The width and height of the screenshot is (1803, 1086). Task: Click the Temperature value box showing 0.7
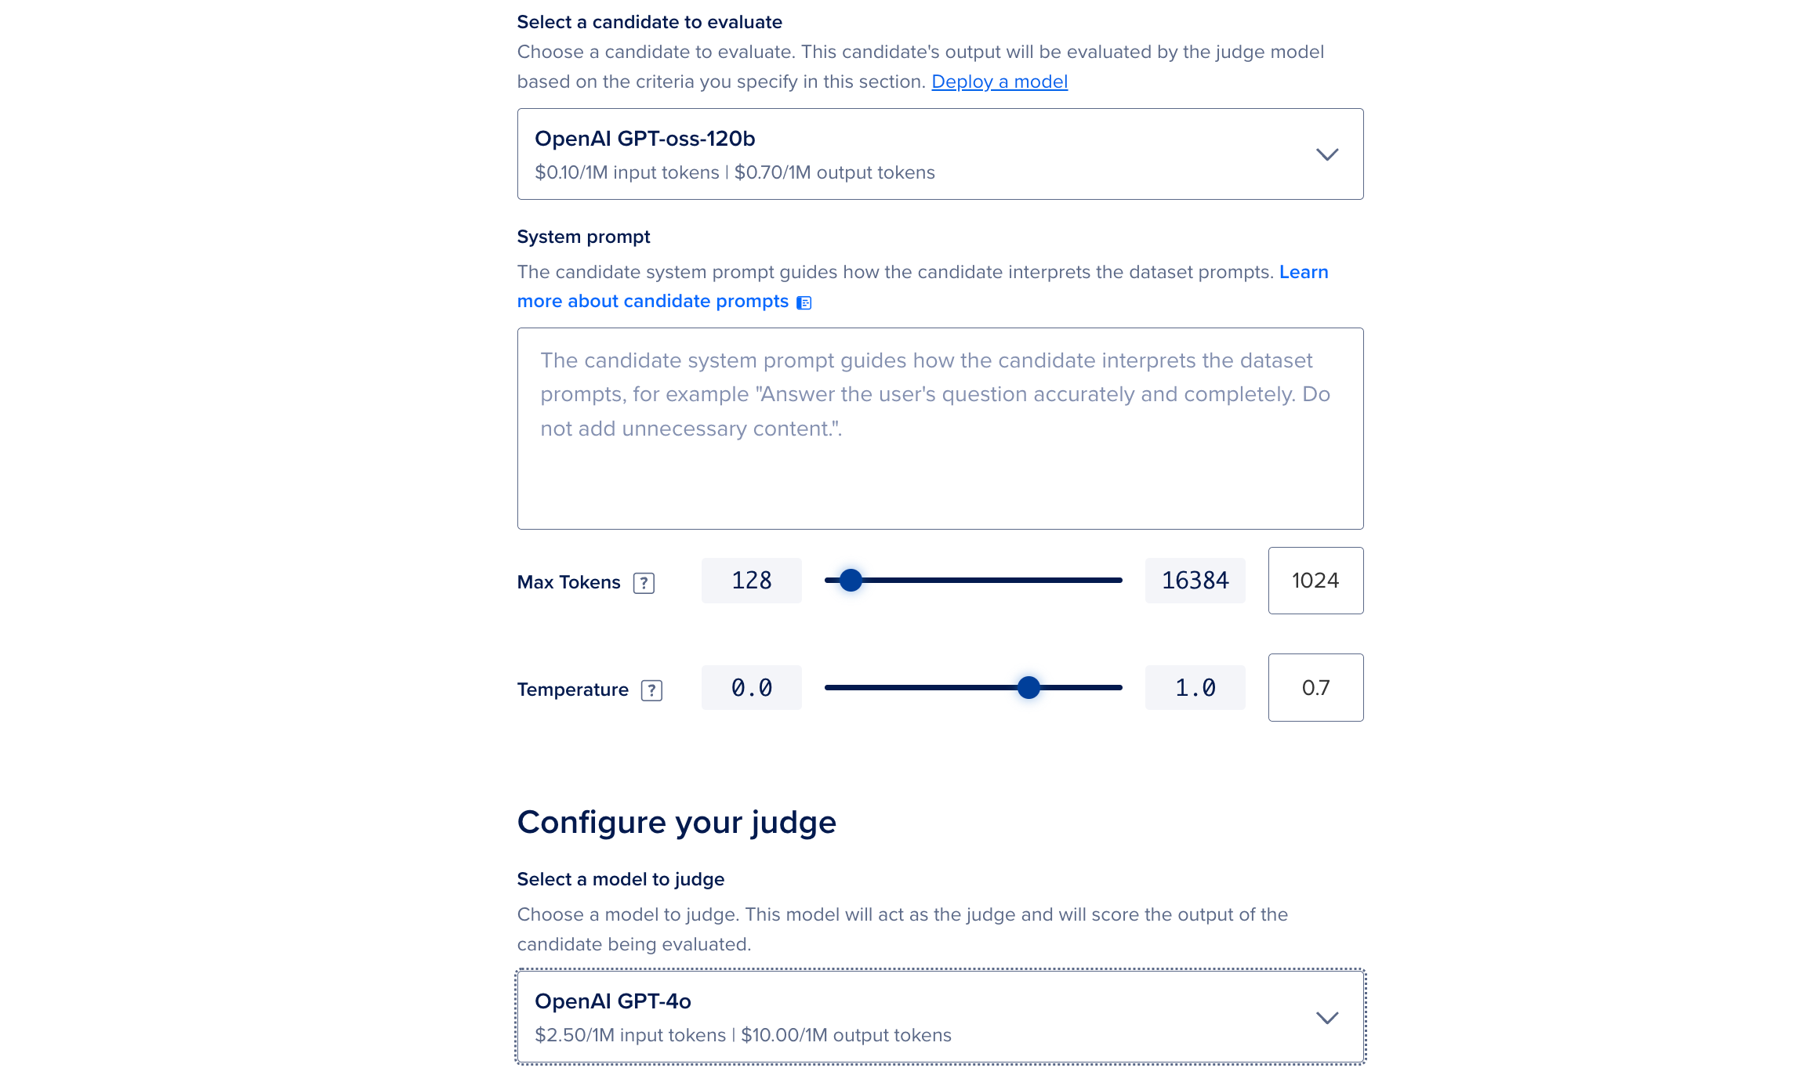(1315, 687)
